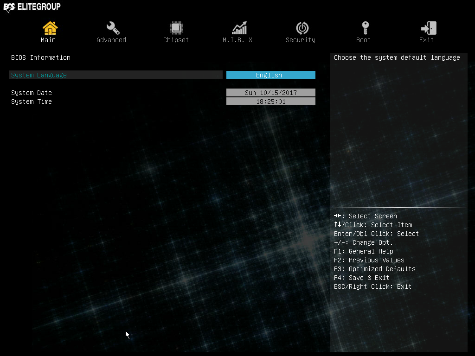Switch to the Boot tab label
Image resolution: width=475 pixels, height=356 pixels.
point(363,40)
